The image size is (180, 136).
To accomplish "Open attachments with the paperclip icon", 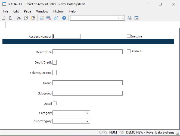I will click(x=56, y=18).
